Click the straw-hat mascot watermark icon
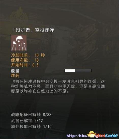Viewport: 119px width, 139px height. coord(92,134)
